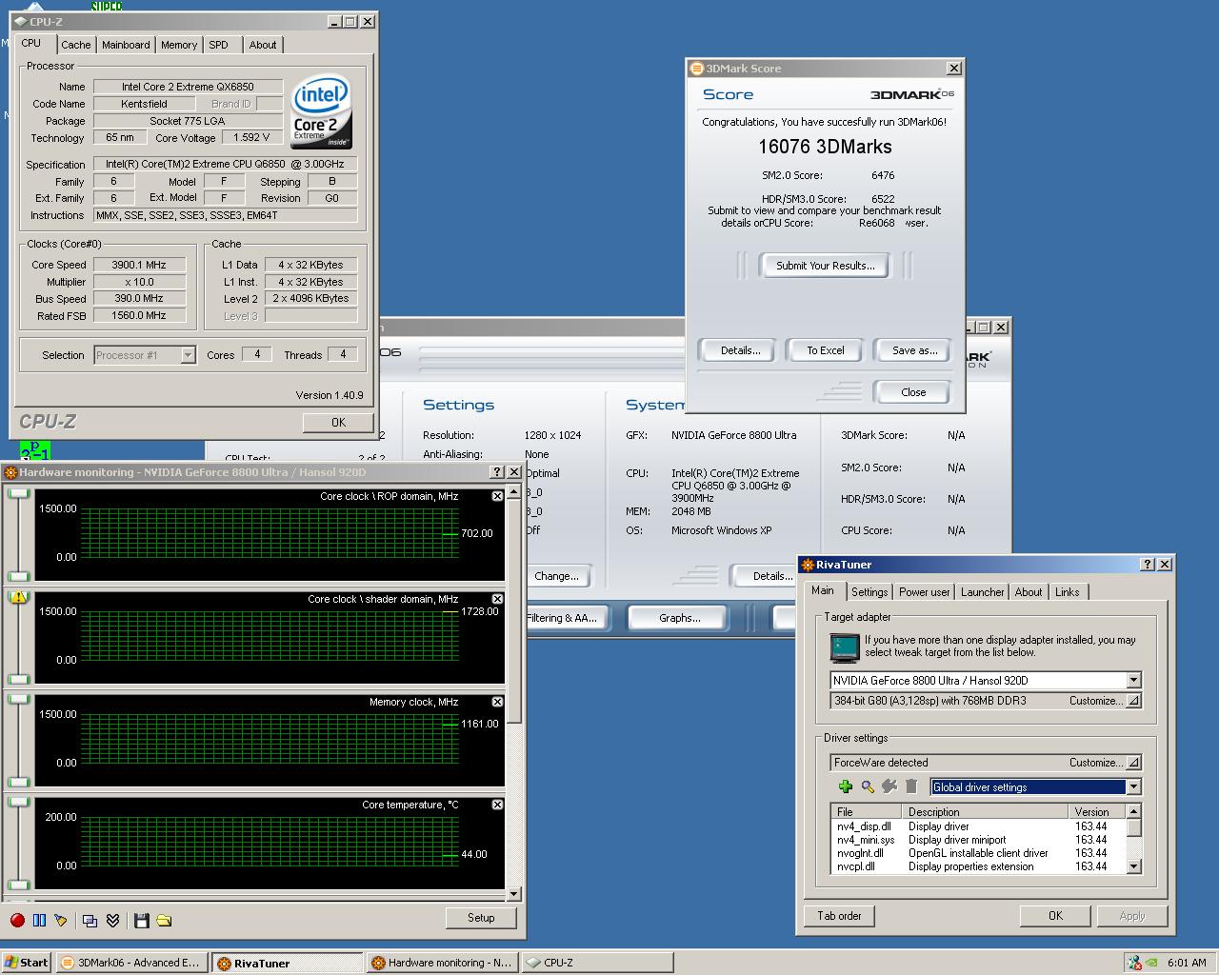Screen dimensions: 1219x975
Task: Switch to the Mainboard tab in CPU-Z
Action: point(126,45)
